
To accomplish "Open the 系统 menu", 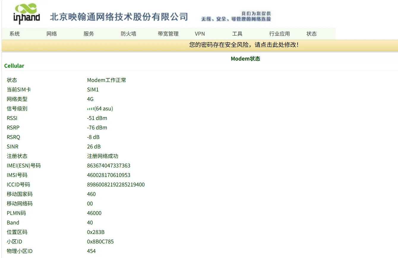I will coord(15,34).
